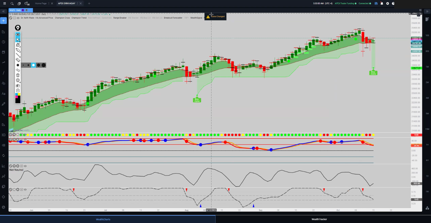The width and height of the screenshot is (431, 223).
Task: Open the hamburger main menu
Action: [4, 3]
